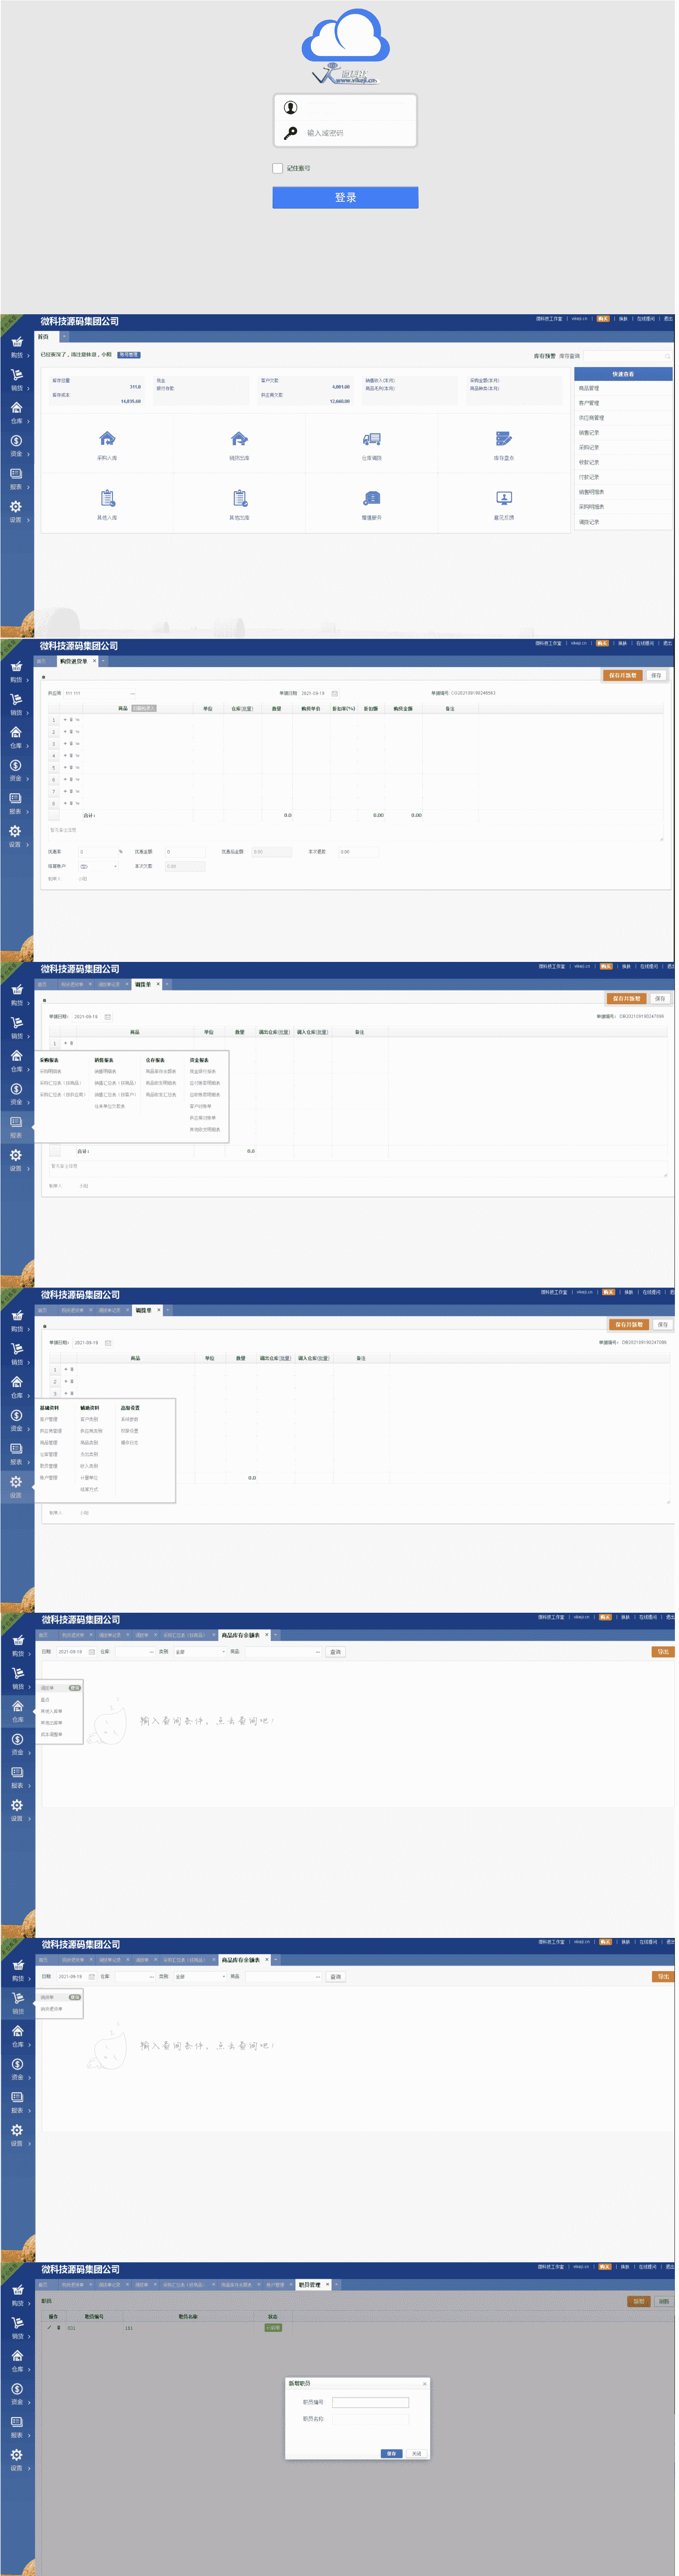679x2576 pixels.
Task: Click 资金 dollar sidebar icon on the 首页 screen
Action: [x=17, y=441]
